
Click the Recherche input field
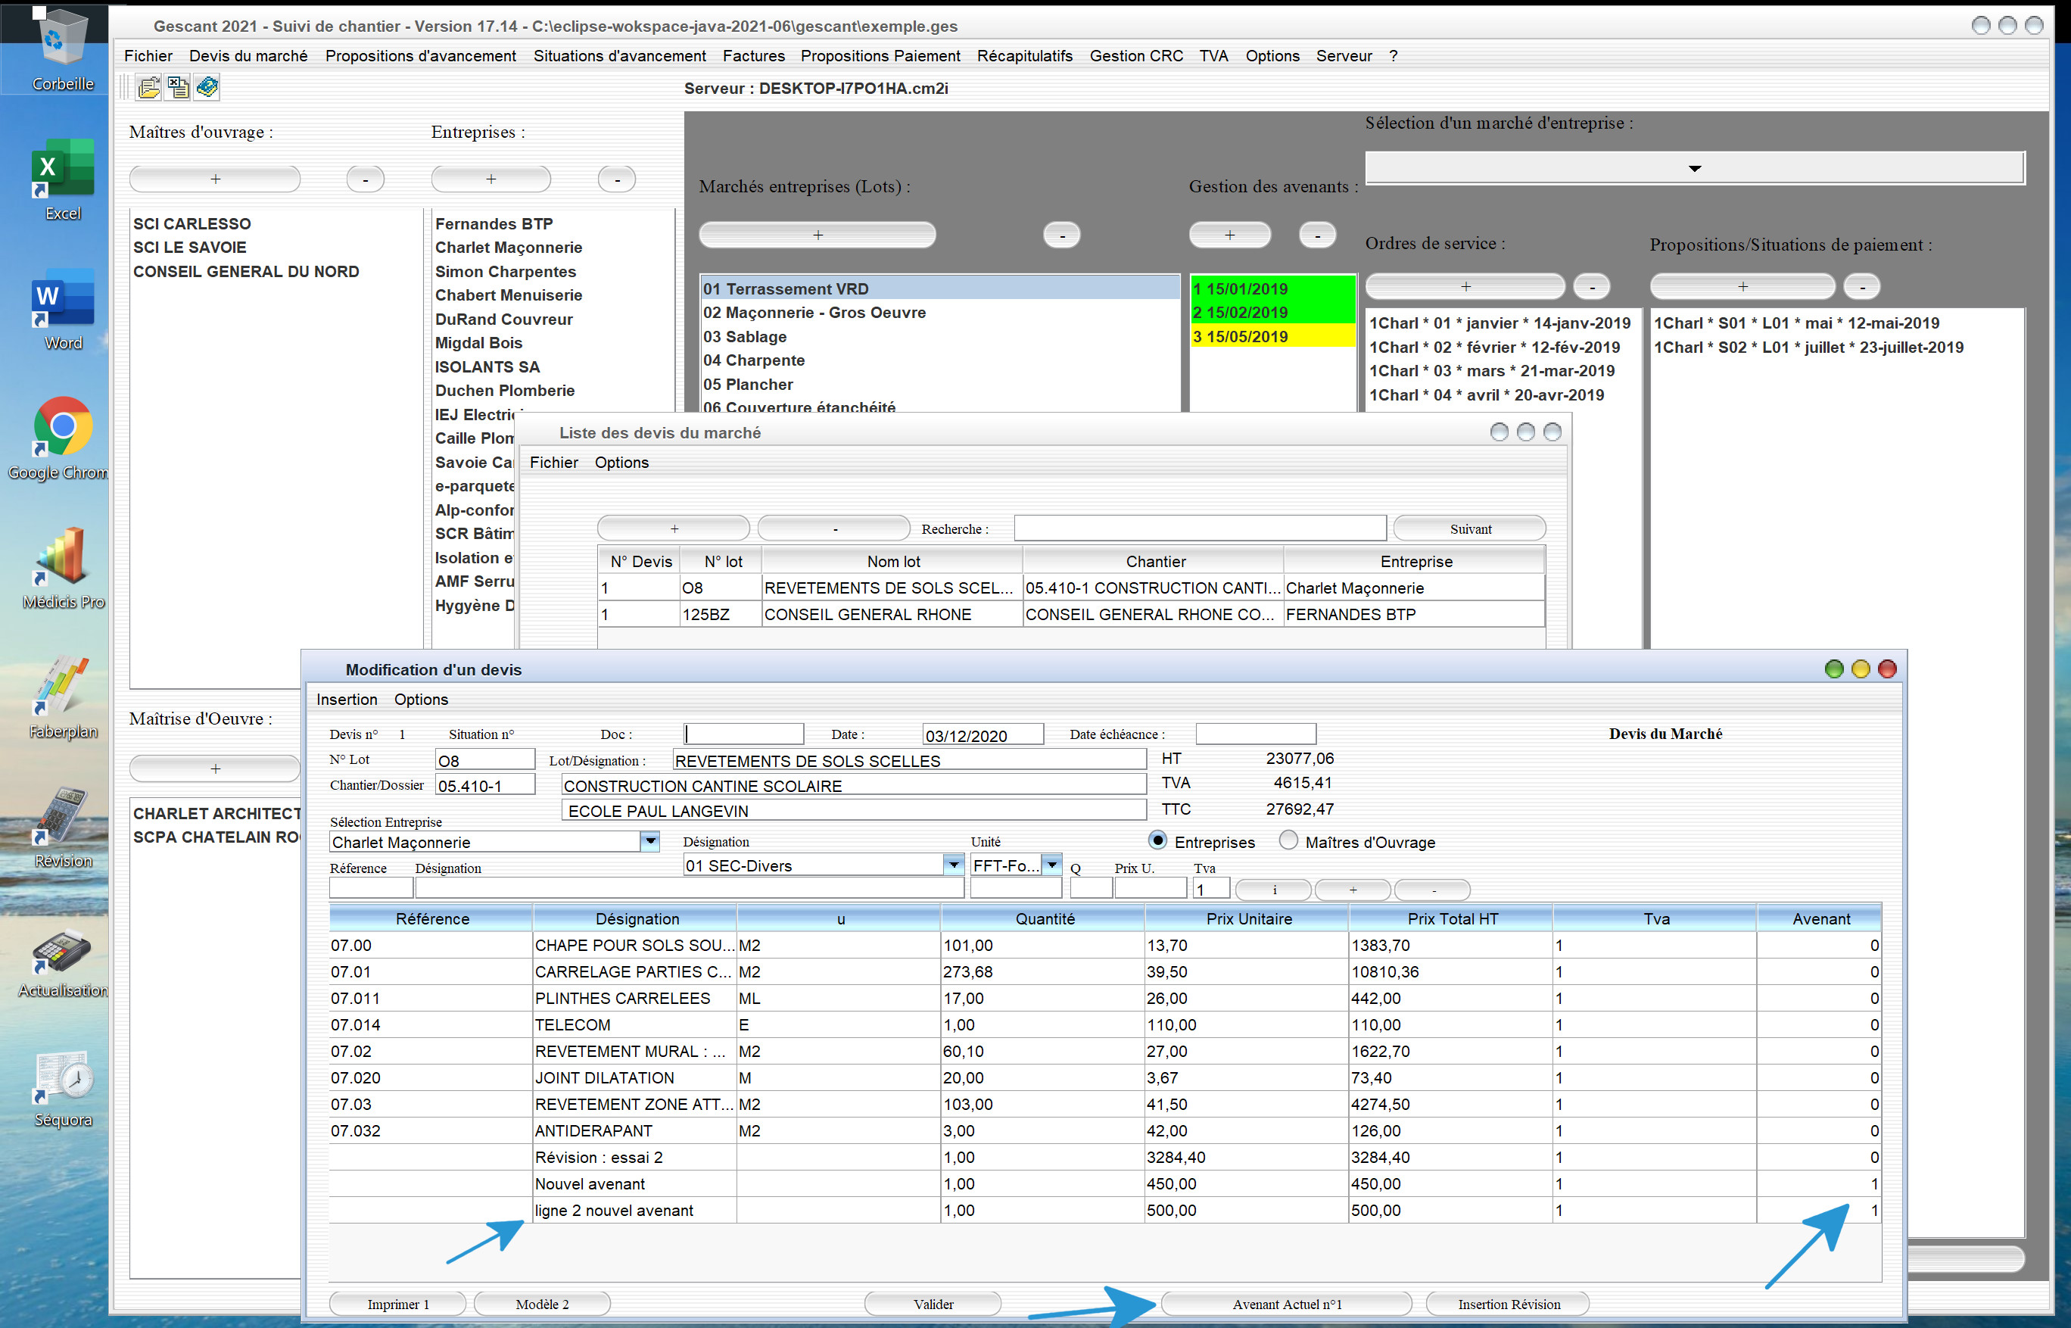[1201, 528]
